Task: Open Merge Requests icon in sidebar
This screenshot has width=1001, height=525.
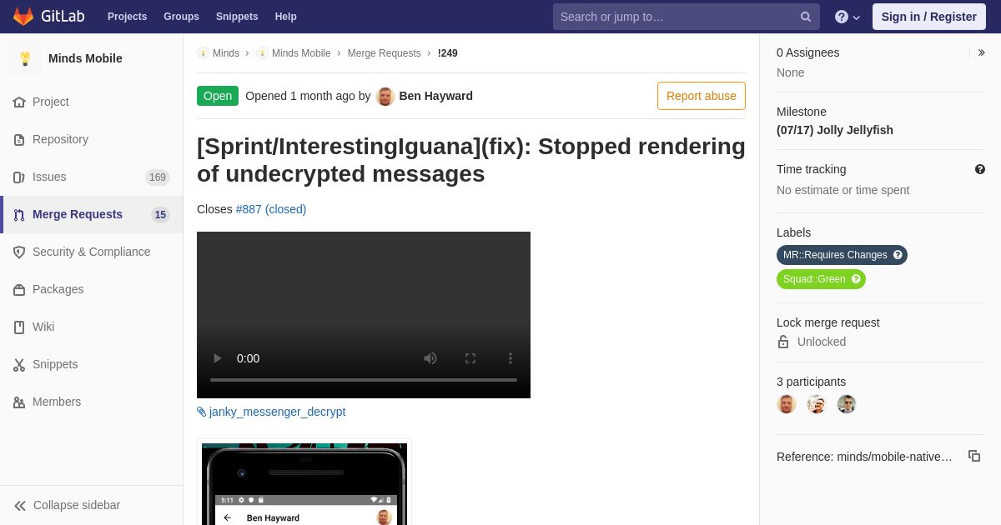Action: pyautogui.click(x=19, y=215)
